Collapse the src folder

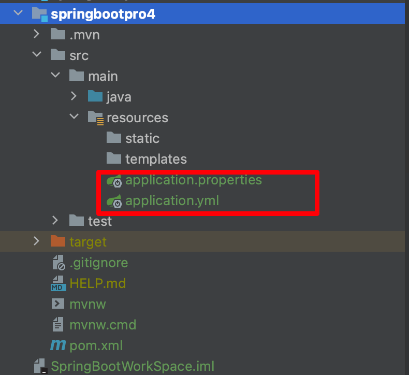click(37, 54)
